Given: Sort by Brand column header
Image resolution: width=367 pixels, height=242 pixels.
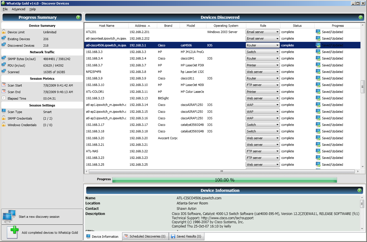Looking at the screenshot, I should pyautogui.click(x=168, y=26).
